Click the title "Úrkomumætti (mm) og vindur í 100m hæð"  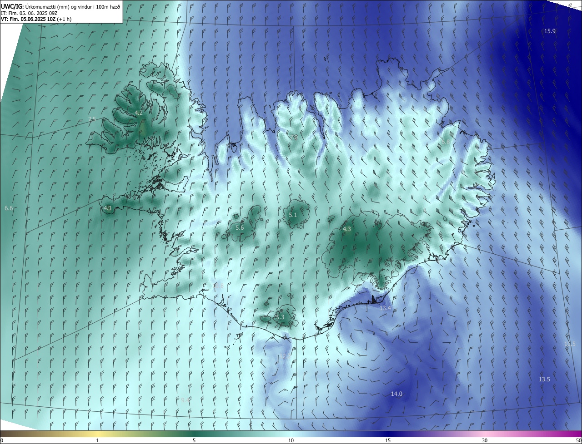pyautogui.click(x=73, y=6)
